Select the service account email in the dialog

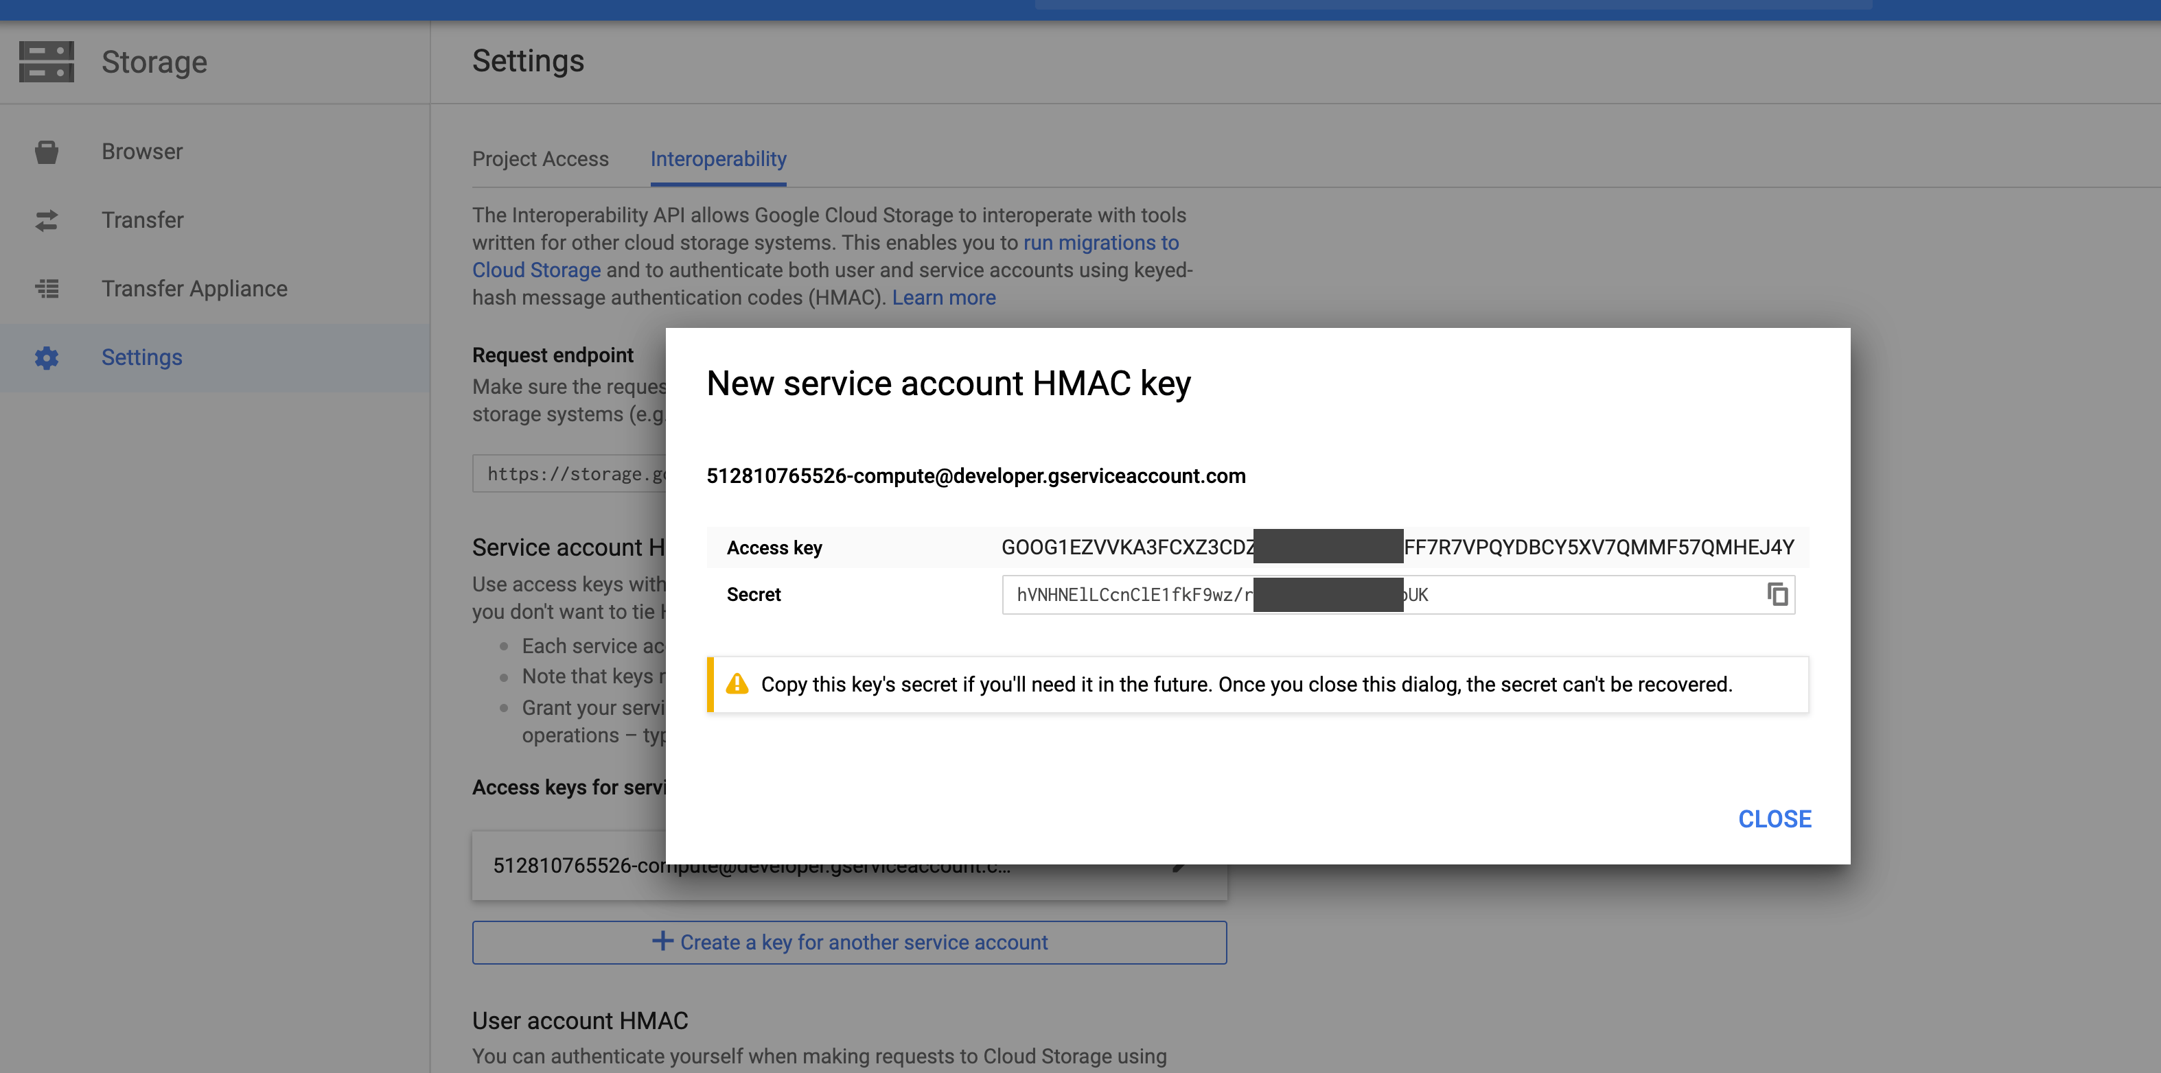(975, 475)
